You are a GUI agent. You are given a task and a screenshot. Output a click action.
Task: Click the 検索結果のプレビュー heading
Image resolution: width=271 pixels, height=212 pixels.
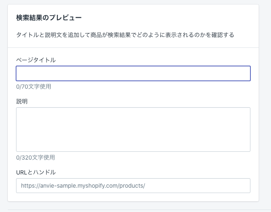pyautogui.click(x=49, y=18)
